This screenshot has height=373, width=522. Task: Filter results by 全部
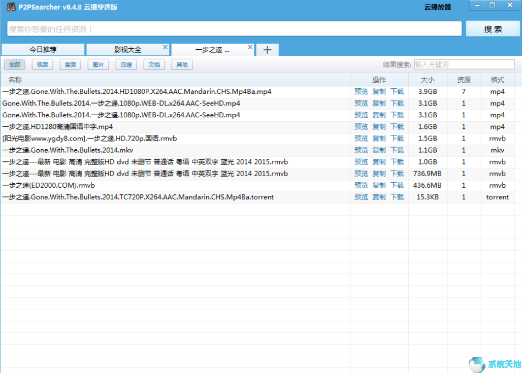point(15,64)
